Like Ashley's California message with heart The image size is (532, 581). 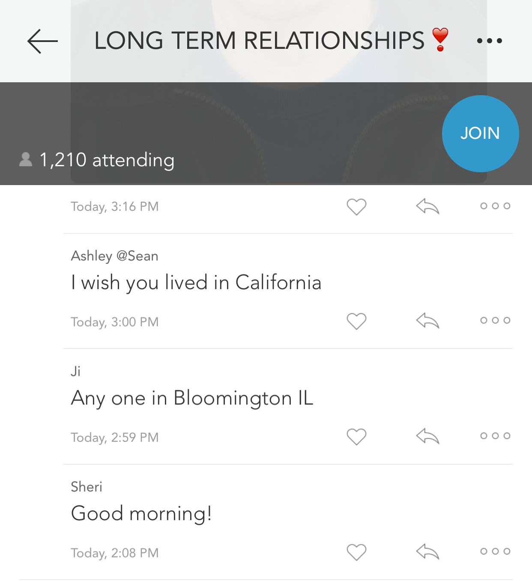356,321
